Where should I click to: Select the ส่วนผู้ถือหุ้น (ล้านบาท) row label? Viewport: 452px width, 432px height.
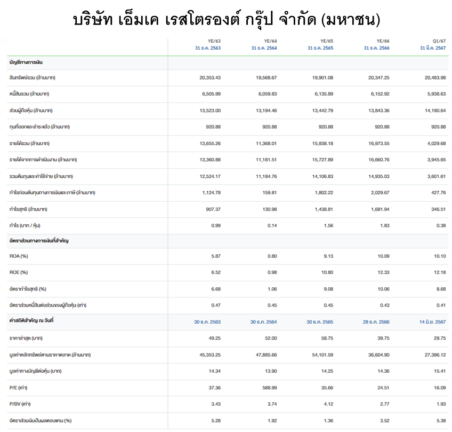[31, 111]
